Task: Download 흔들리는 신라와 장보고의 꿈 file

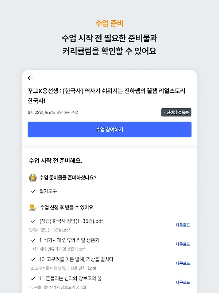Action: pos(183,282)
